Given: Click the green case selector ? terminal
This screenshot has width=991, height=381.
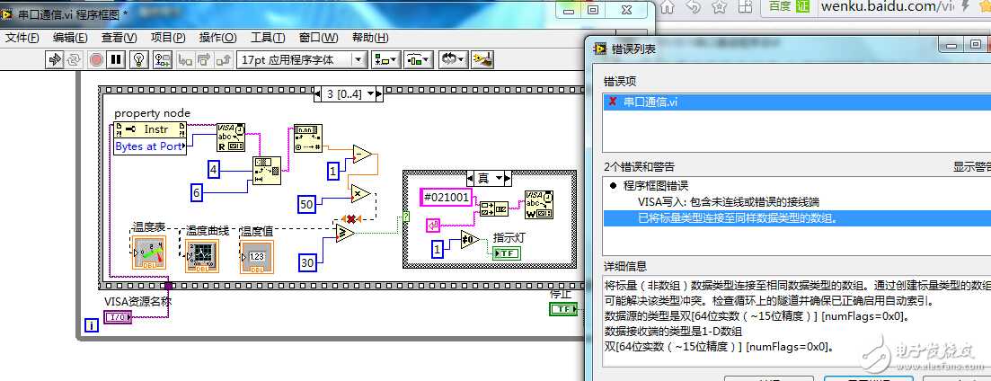Looking at the screenshot, I should pos(406,217).
